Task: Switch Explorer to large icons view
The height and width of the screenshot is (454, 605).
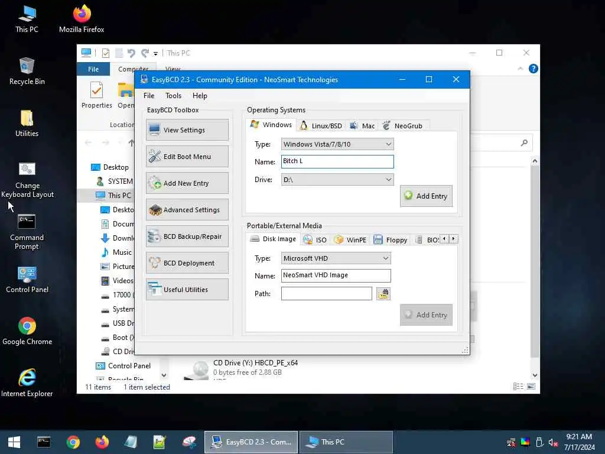Action: click(x=531, y=387)
